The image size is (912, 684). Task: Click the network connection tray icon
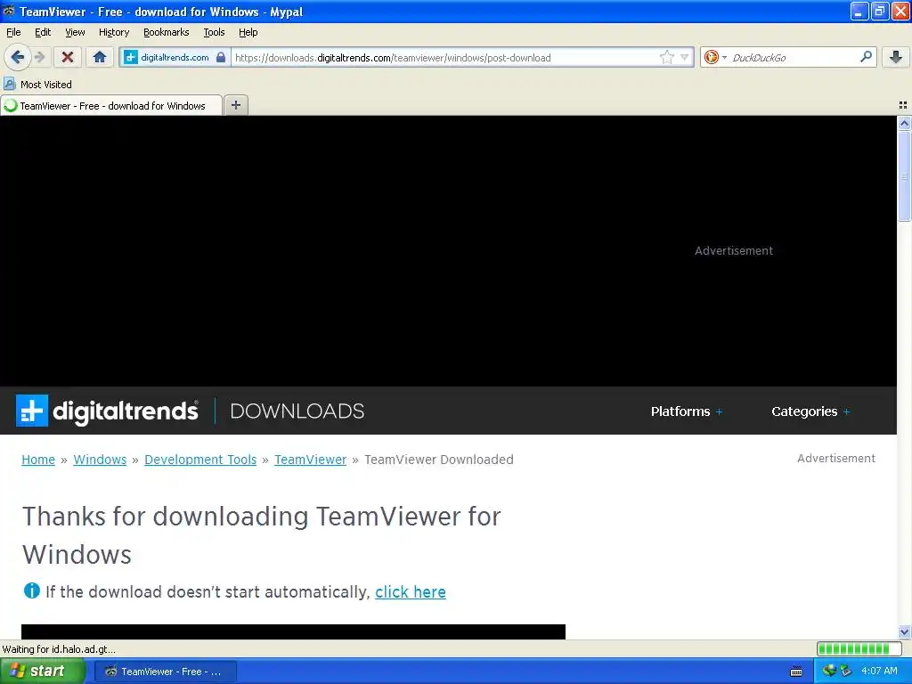829,671
